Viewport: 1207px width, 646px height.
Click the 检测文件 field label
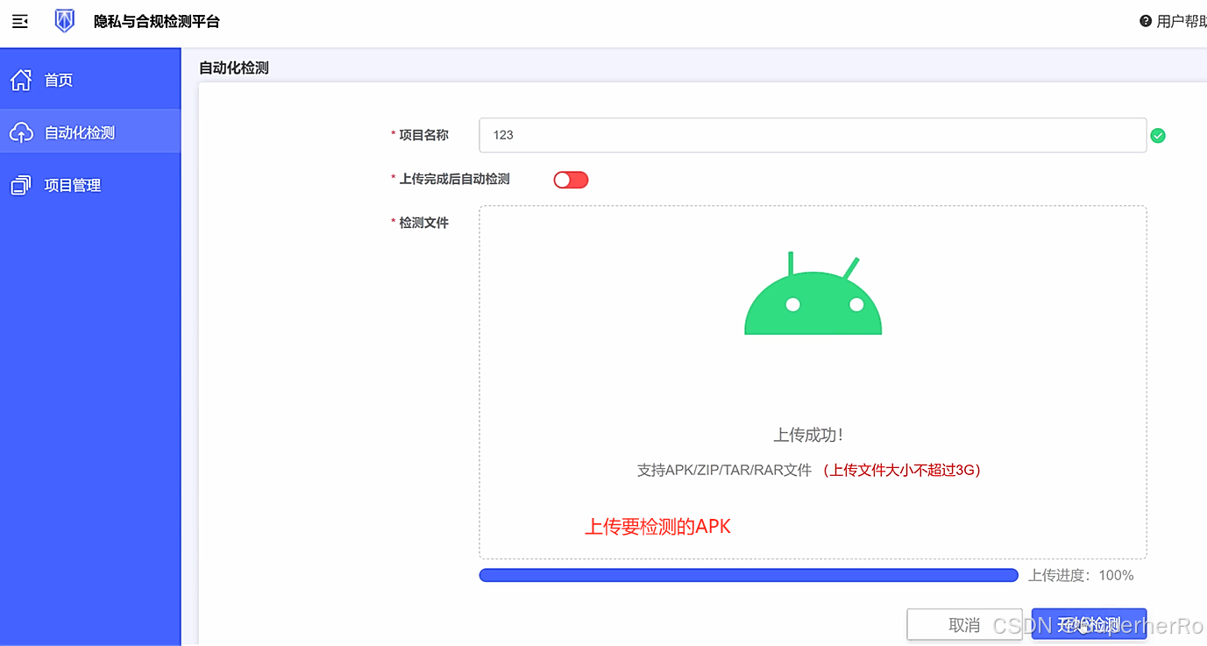424,223
